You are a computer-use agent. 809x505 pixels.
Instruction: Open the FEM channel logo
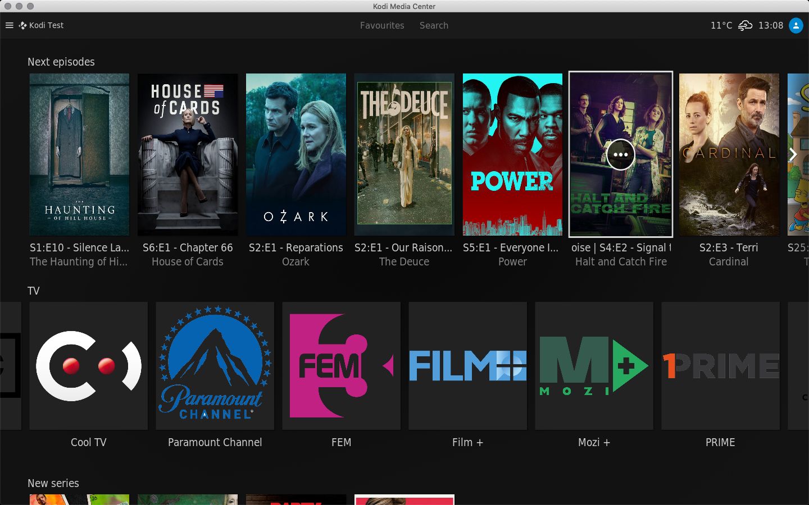[x=342, y=366]
